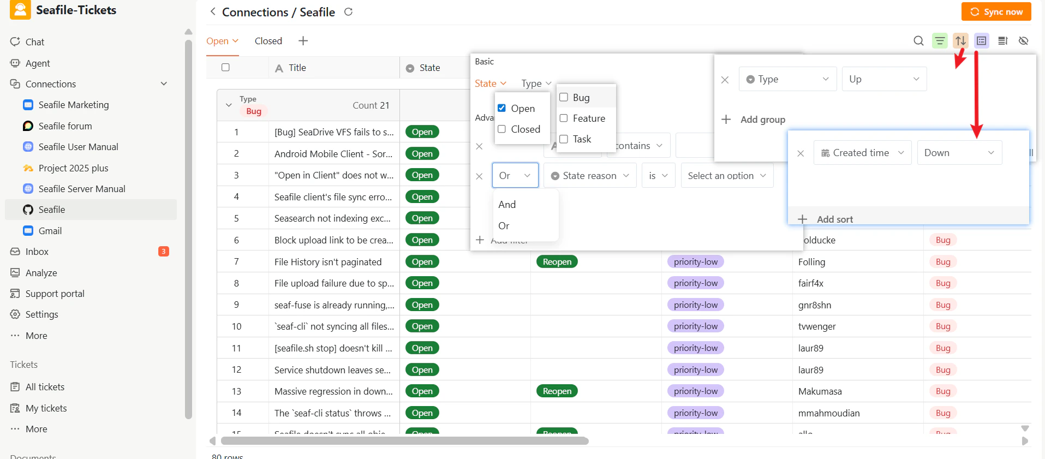
Task: Open the Down sort direction dropdown
Action: point(959,153)
